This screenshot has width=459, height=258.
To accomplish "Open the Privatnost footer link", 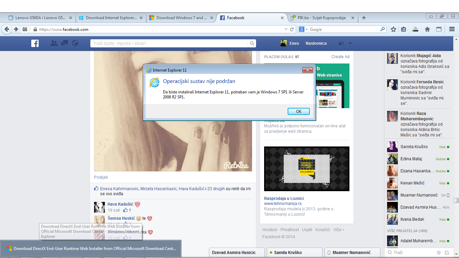I will tap(290, 230).
